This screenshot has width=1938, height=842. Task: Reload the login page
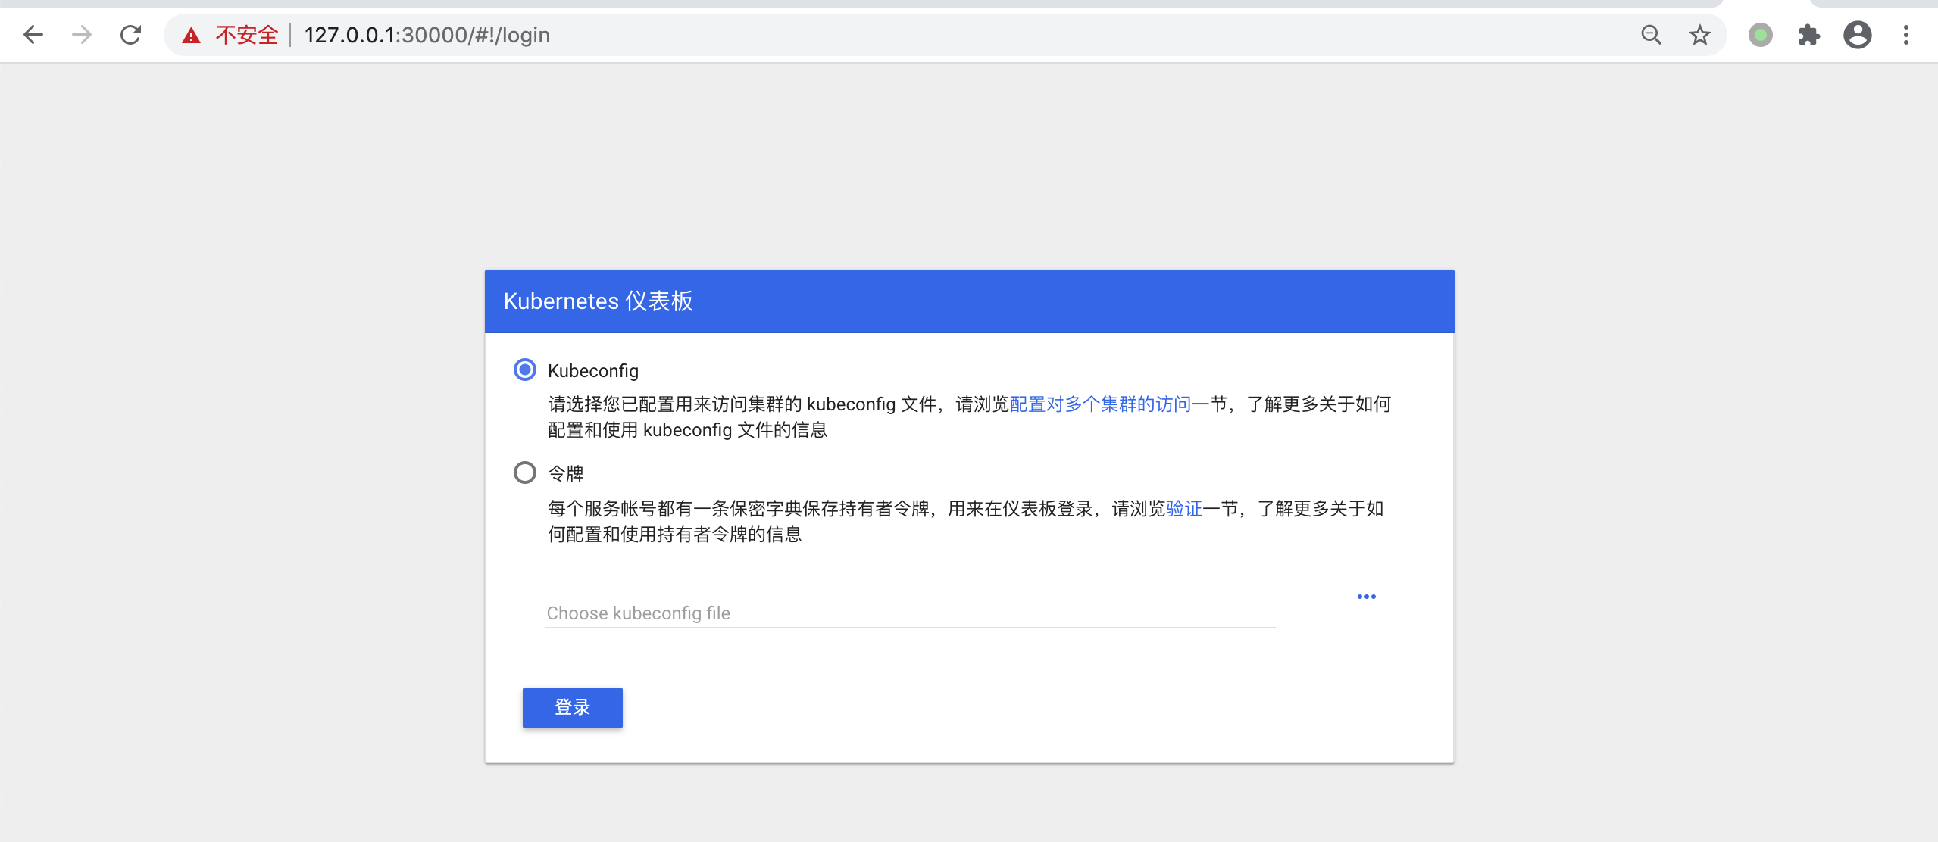(x=131, y=35)
